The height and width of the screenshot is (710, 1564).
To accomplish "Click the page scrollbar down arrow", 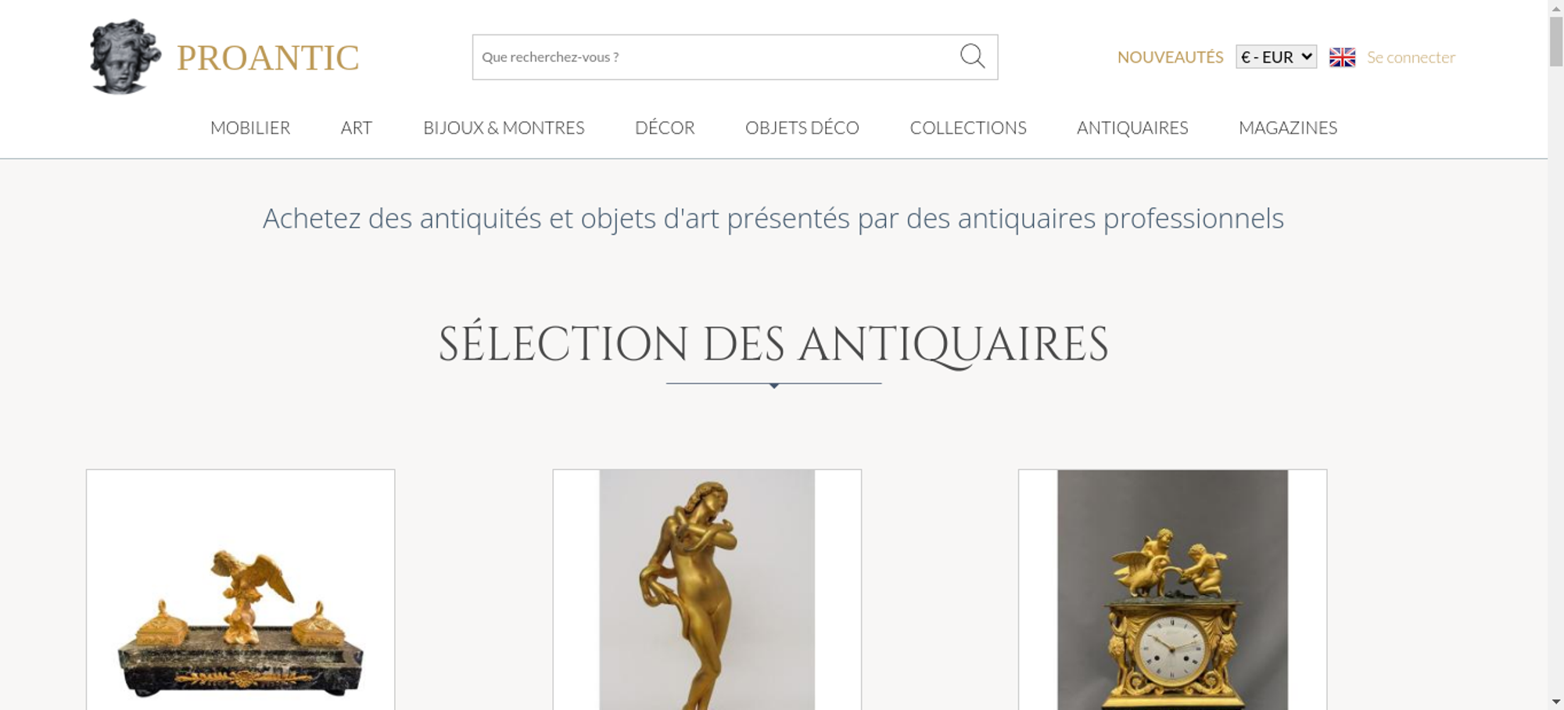I will pos(1556,702).
